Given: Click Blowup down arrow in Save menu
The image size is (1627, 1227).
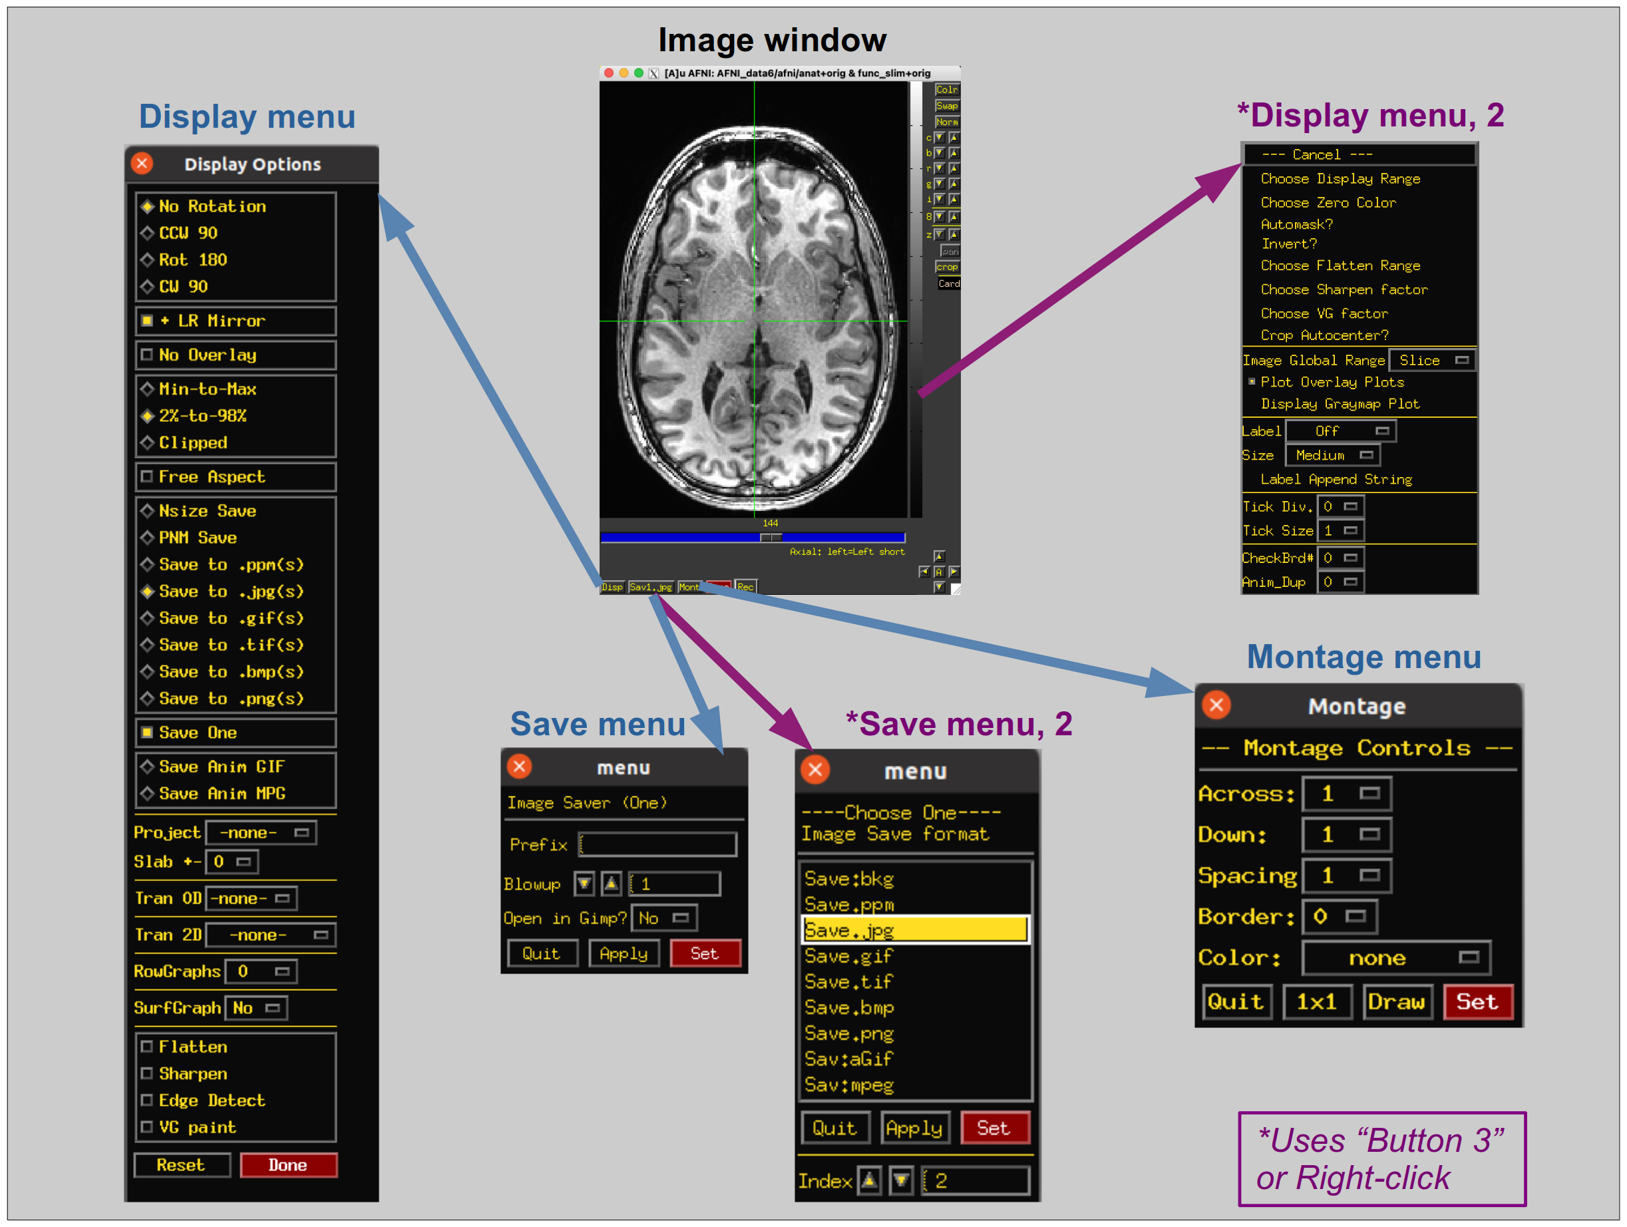Looking at the screenshot, I should pyautogui.click(x=584, y=884).
